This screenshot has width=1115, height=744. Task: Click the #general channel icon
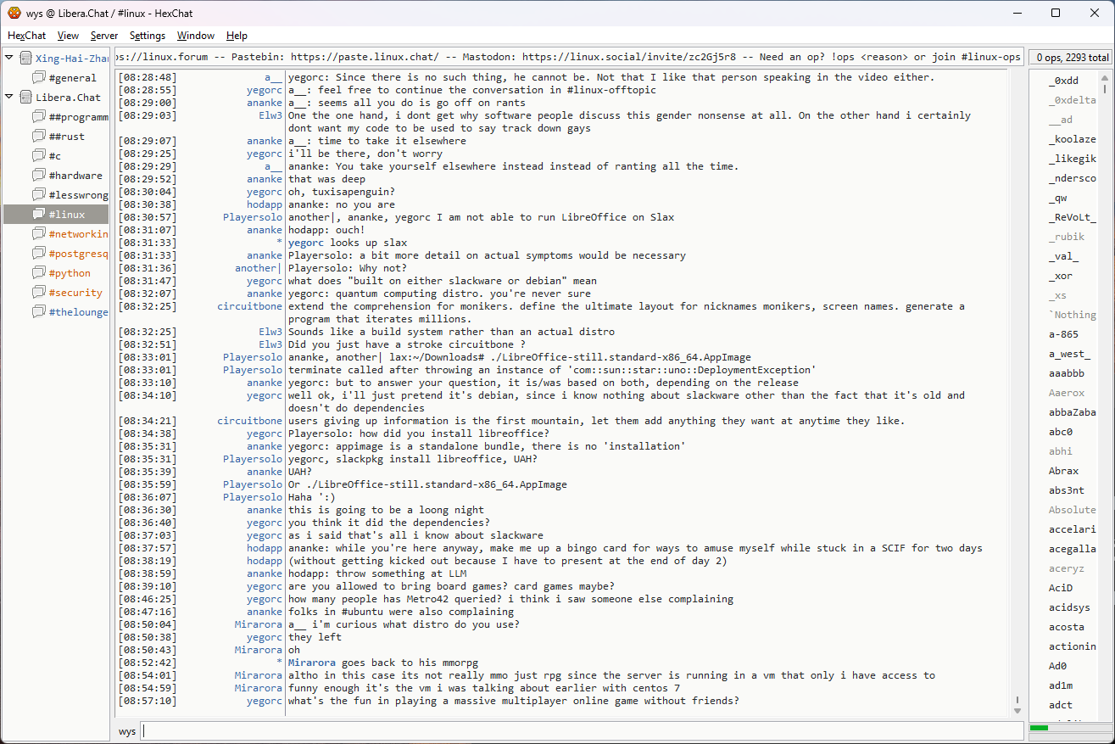click(x=39, y=78)
